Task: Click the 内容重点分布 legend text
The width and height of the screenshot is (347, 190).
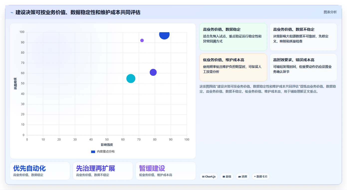Action: [106, 152]
